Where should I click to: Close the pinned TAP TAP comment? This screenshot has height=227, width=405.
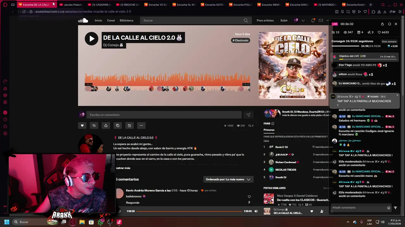(x=397, y=95)
